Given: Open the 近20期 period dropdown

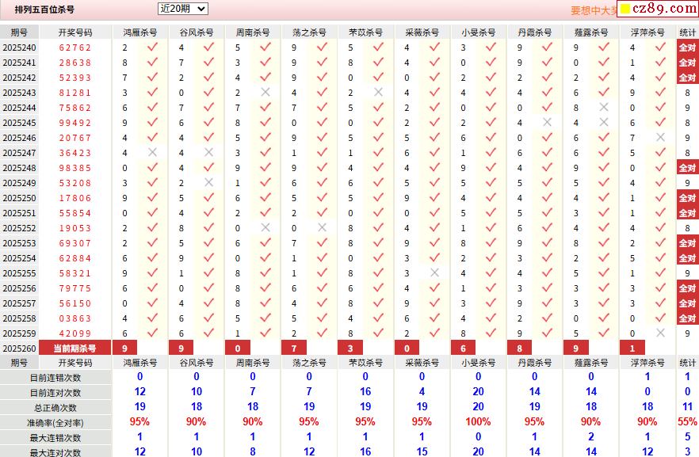Looking at the screenshot, I should coord(183,9).
